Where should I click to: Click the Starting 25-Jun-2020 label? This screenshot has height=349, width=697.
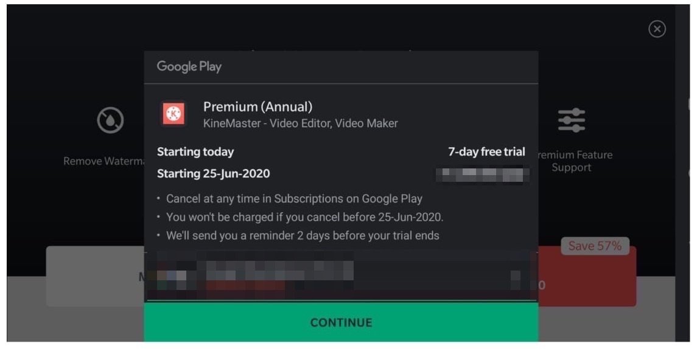click(214, 174)
